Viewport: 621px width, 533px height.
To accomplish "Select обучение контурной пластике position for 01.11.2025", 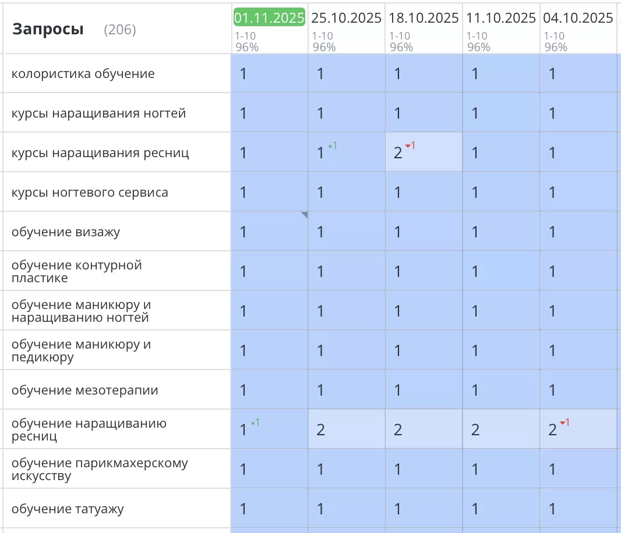I will [244, 272].
